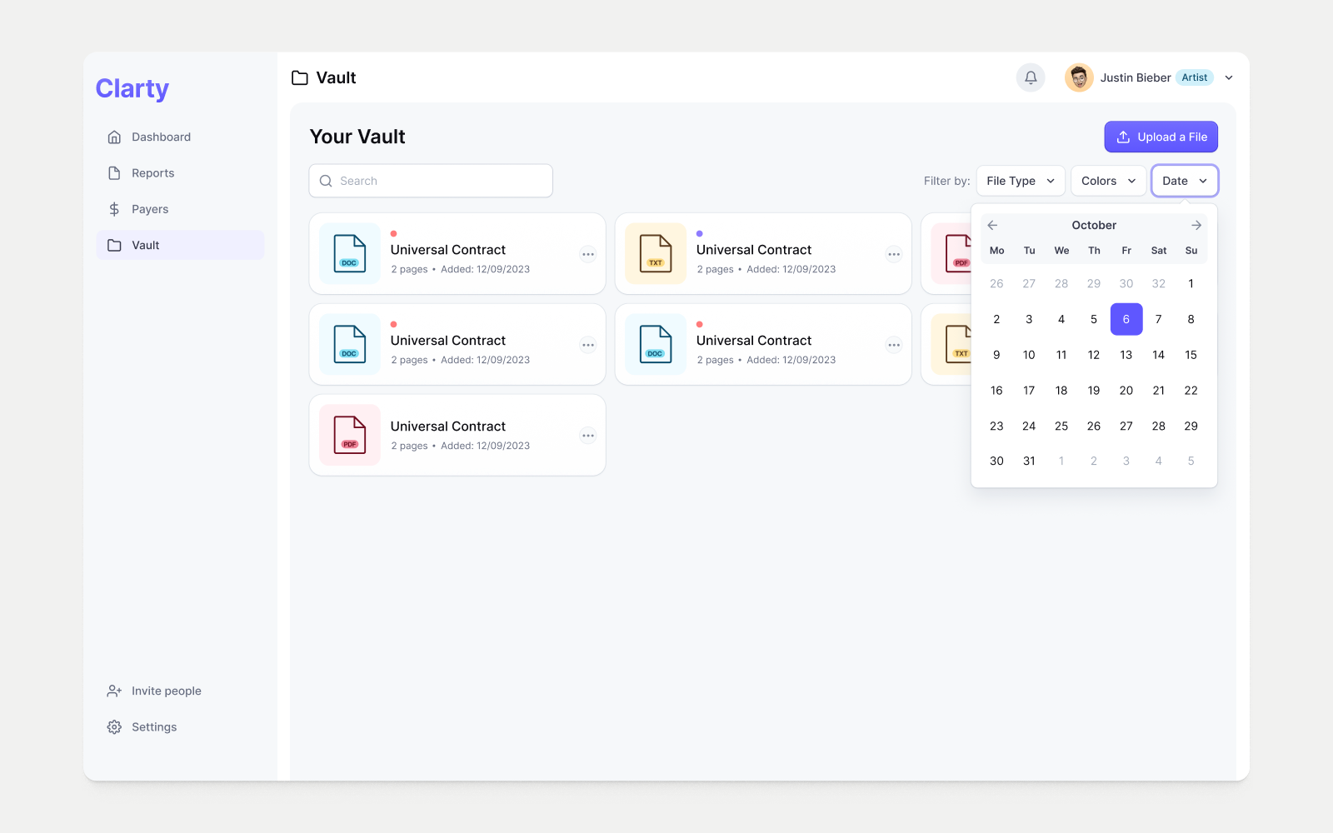The image size is (1333, 833).
Task: Click Justin Bieber's avatar picture
Action: (x=1079, y=77)
